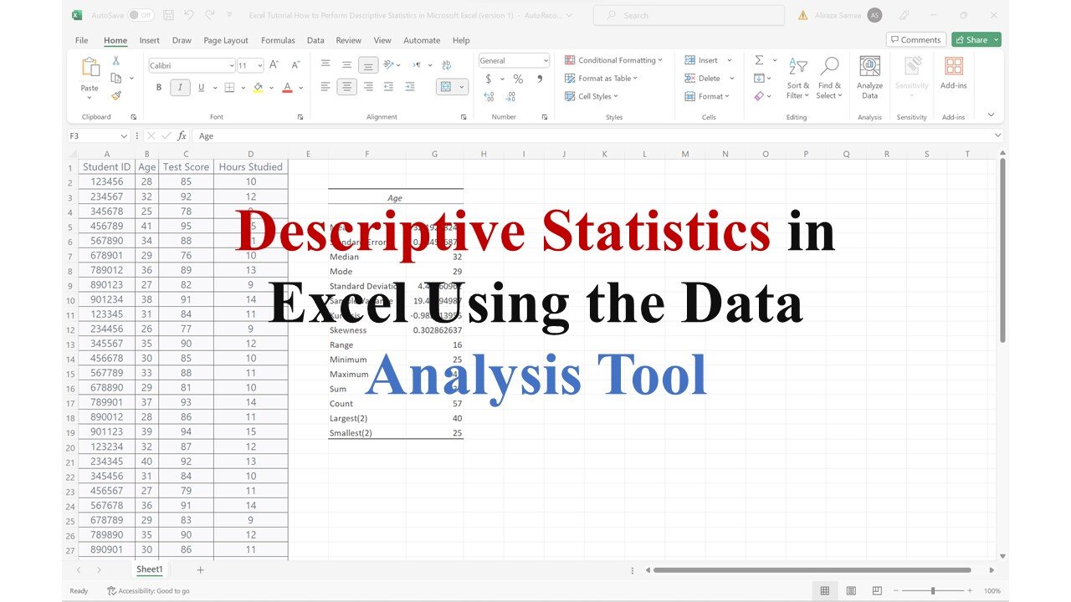Click the zoom slider in status bar
This screenshot has width=1071, height=602.
(x=933, y=590)
